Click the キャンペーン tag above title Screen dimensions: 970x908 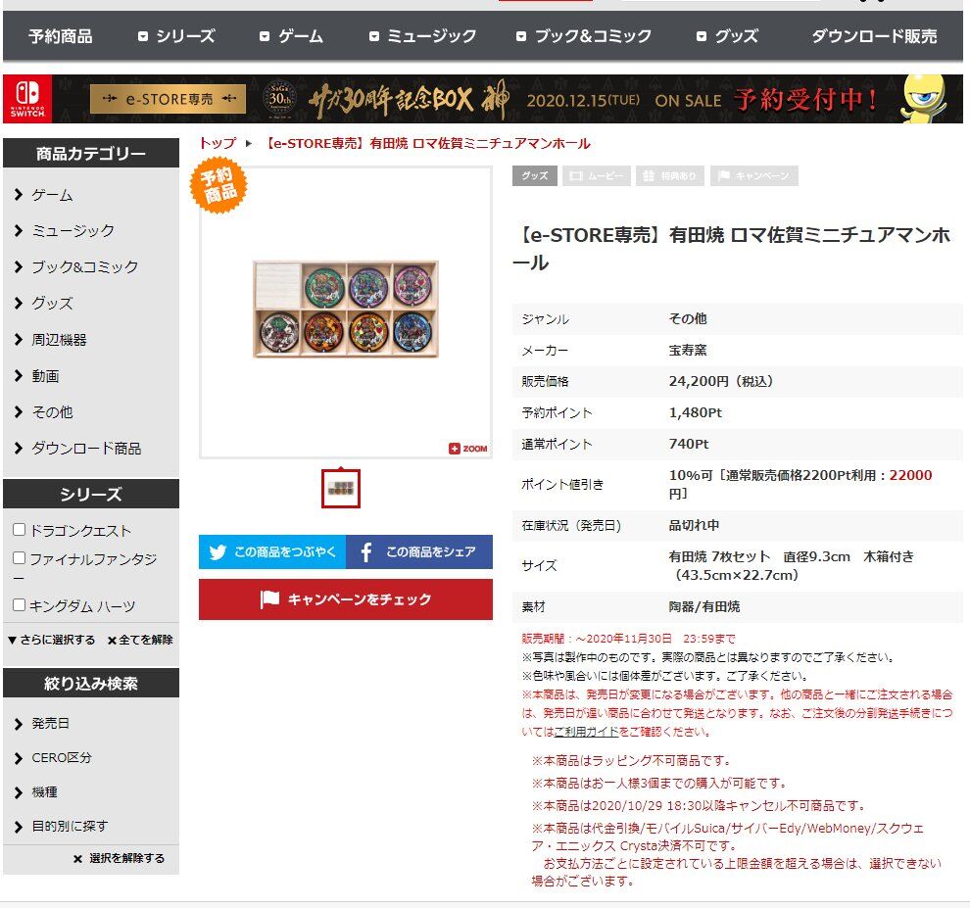pyautogui.click(x=754, y=176)
